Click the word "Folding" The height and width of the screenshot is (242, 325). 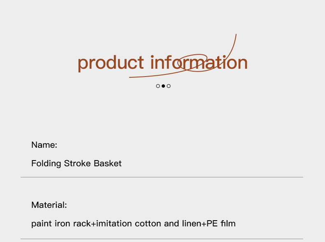click(46, 164)
